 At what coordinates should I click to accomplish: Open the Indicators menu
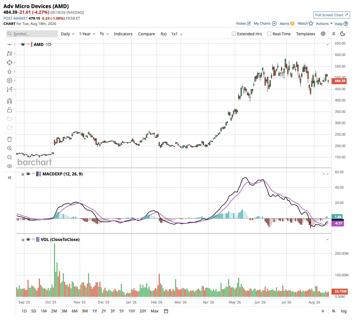pos(123,34)
